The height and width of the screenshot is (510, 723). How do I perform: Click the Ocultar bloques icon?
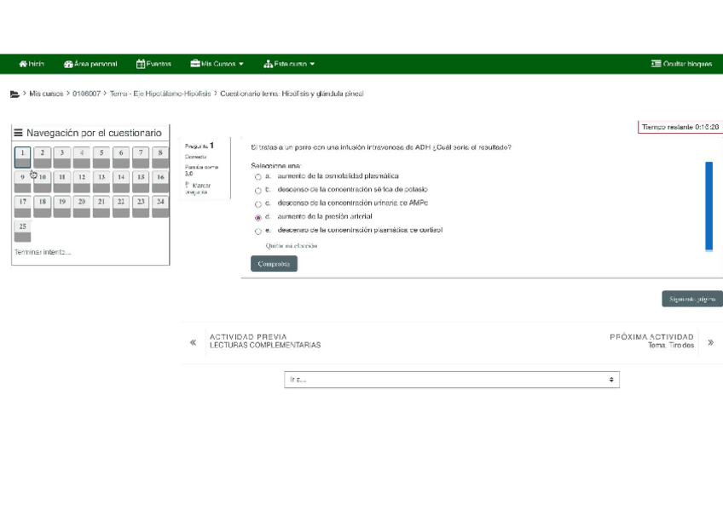[x=656, y=64]
